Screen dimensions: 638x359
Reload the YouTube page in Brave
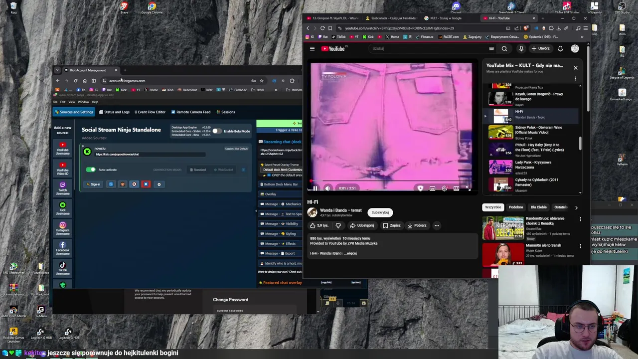pos(322,28)
